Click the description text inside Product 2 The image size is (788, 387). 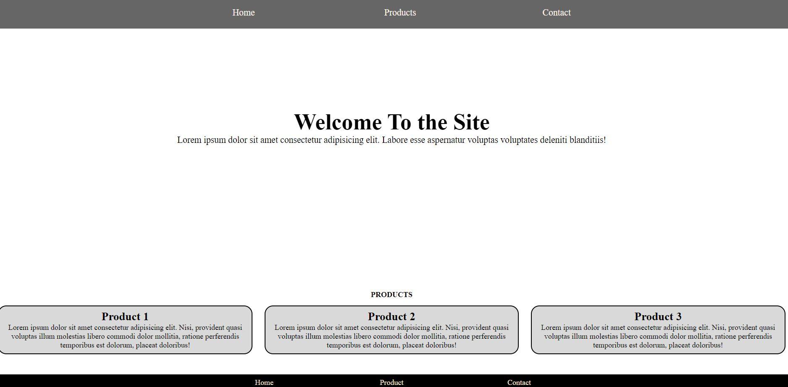pyautogui.click(x=391, y=336)
